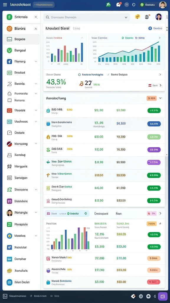Click the red pill button in last table row
Viewport: 170px width, 303px height.
[x=153, y=282]
